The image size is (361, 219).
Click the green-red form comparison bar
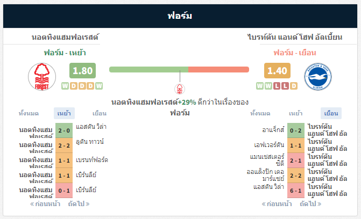tap(179, 69)
